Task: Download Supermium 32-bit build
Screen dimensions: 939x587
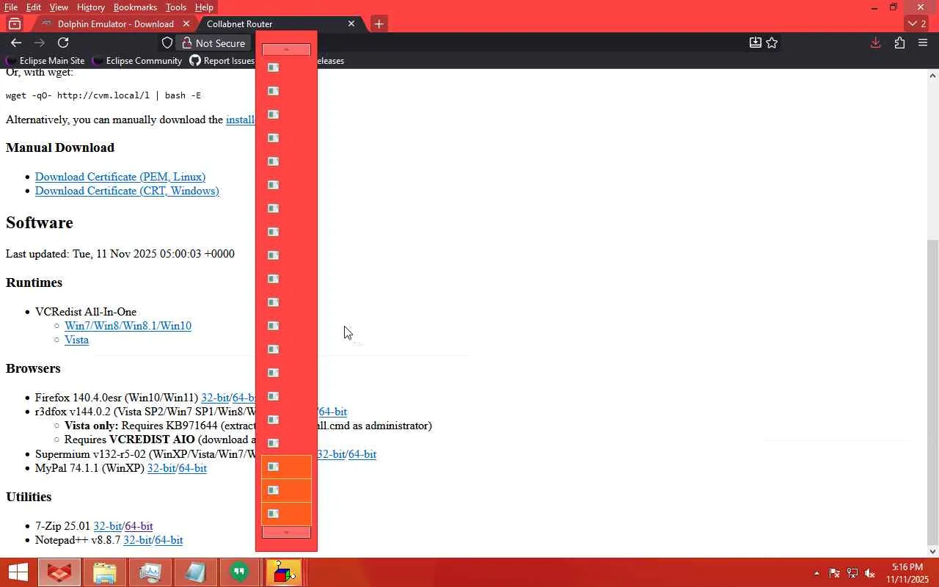Action: point(331,454)
